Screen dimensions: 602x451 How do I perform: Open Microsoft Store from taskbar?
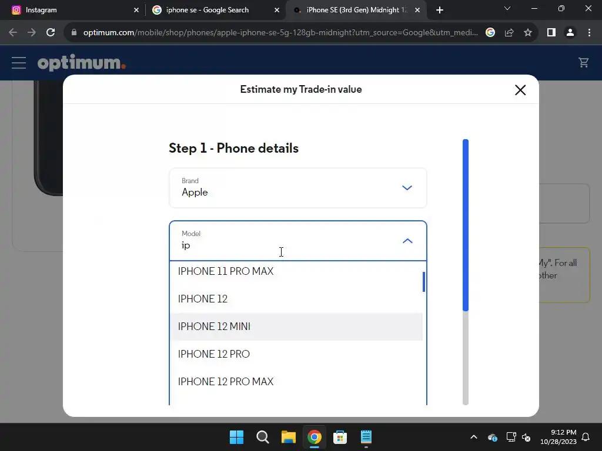[340, 437]
